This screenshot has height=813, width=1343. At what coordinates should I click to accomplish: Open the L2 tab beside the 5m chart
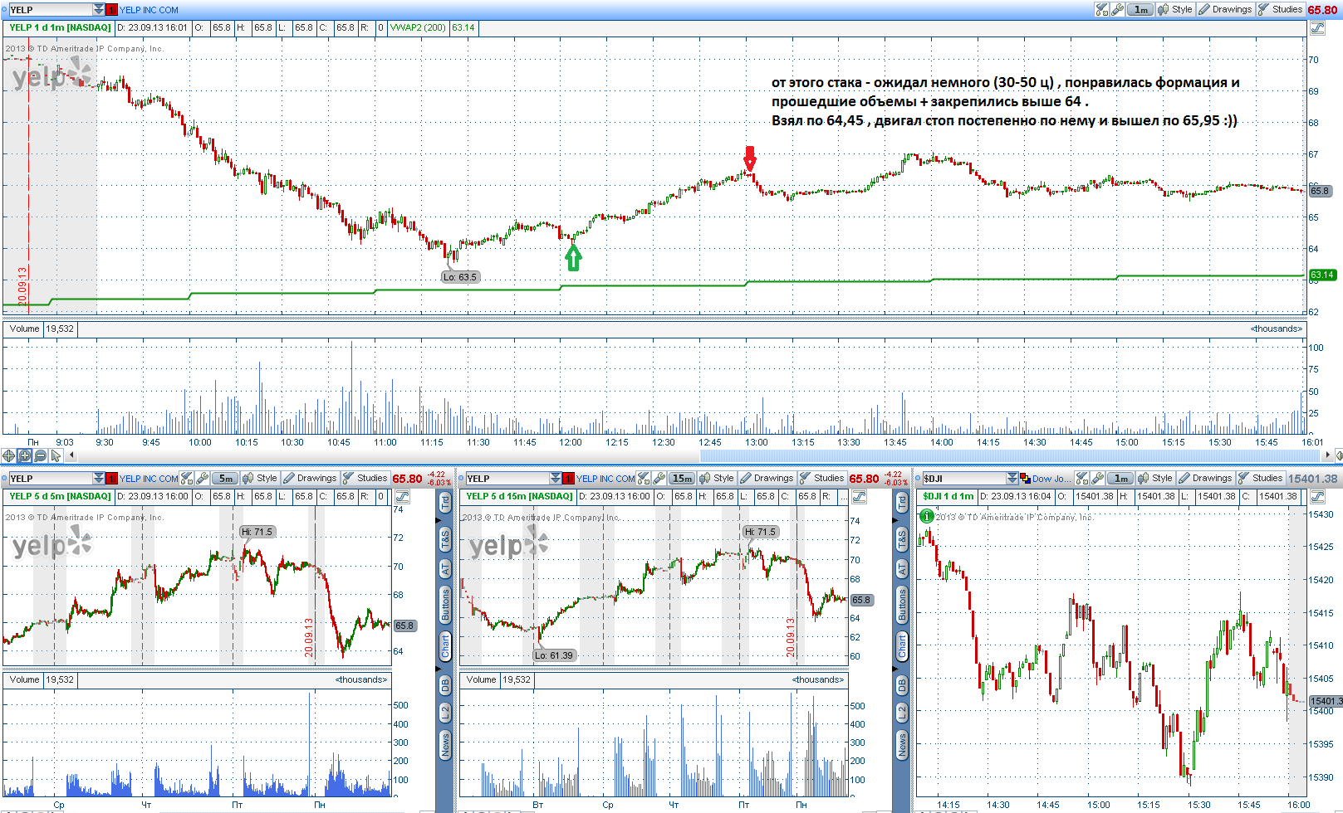pyautogui.click(x=445, y=713)
